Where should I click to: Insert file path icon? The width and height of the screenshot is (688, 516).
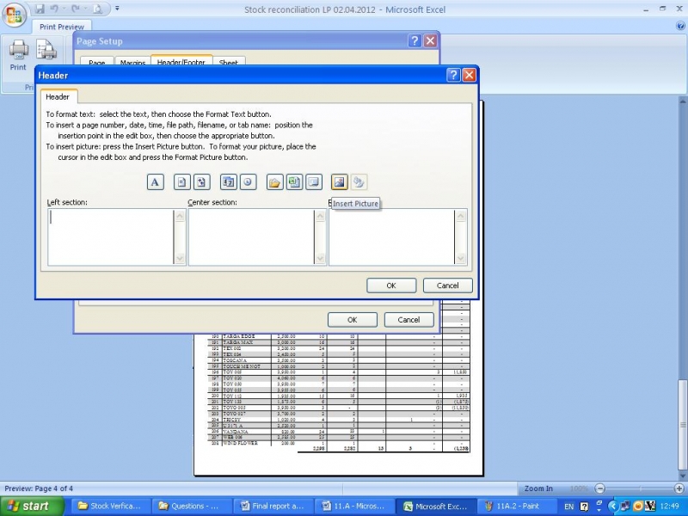pos(274,181)
